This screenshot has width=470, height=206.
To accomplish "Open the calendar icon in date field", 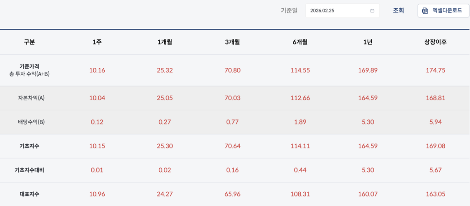I will coord(372,11).
